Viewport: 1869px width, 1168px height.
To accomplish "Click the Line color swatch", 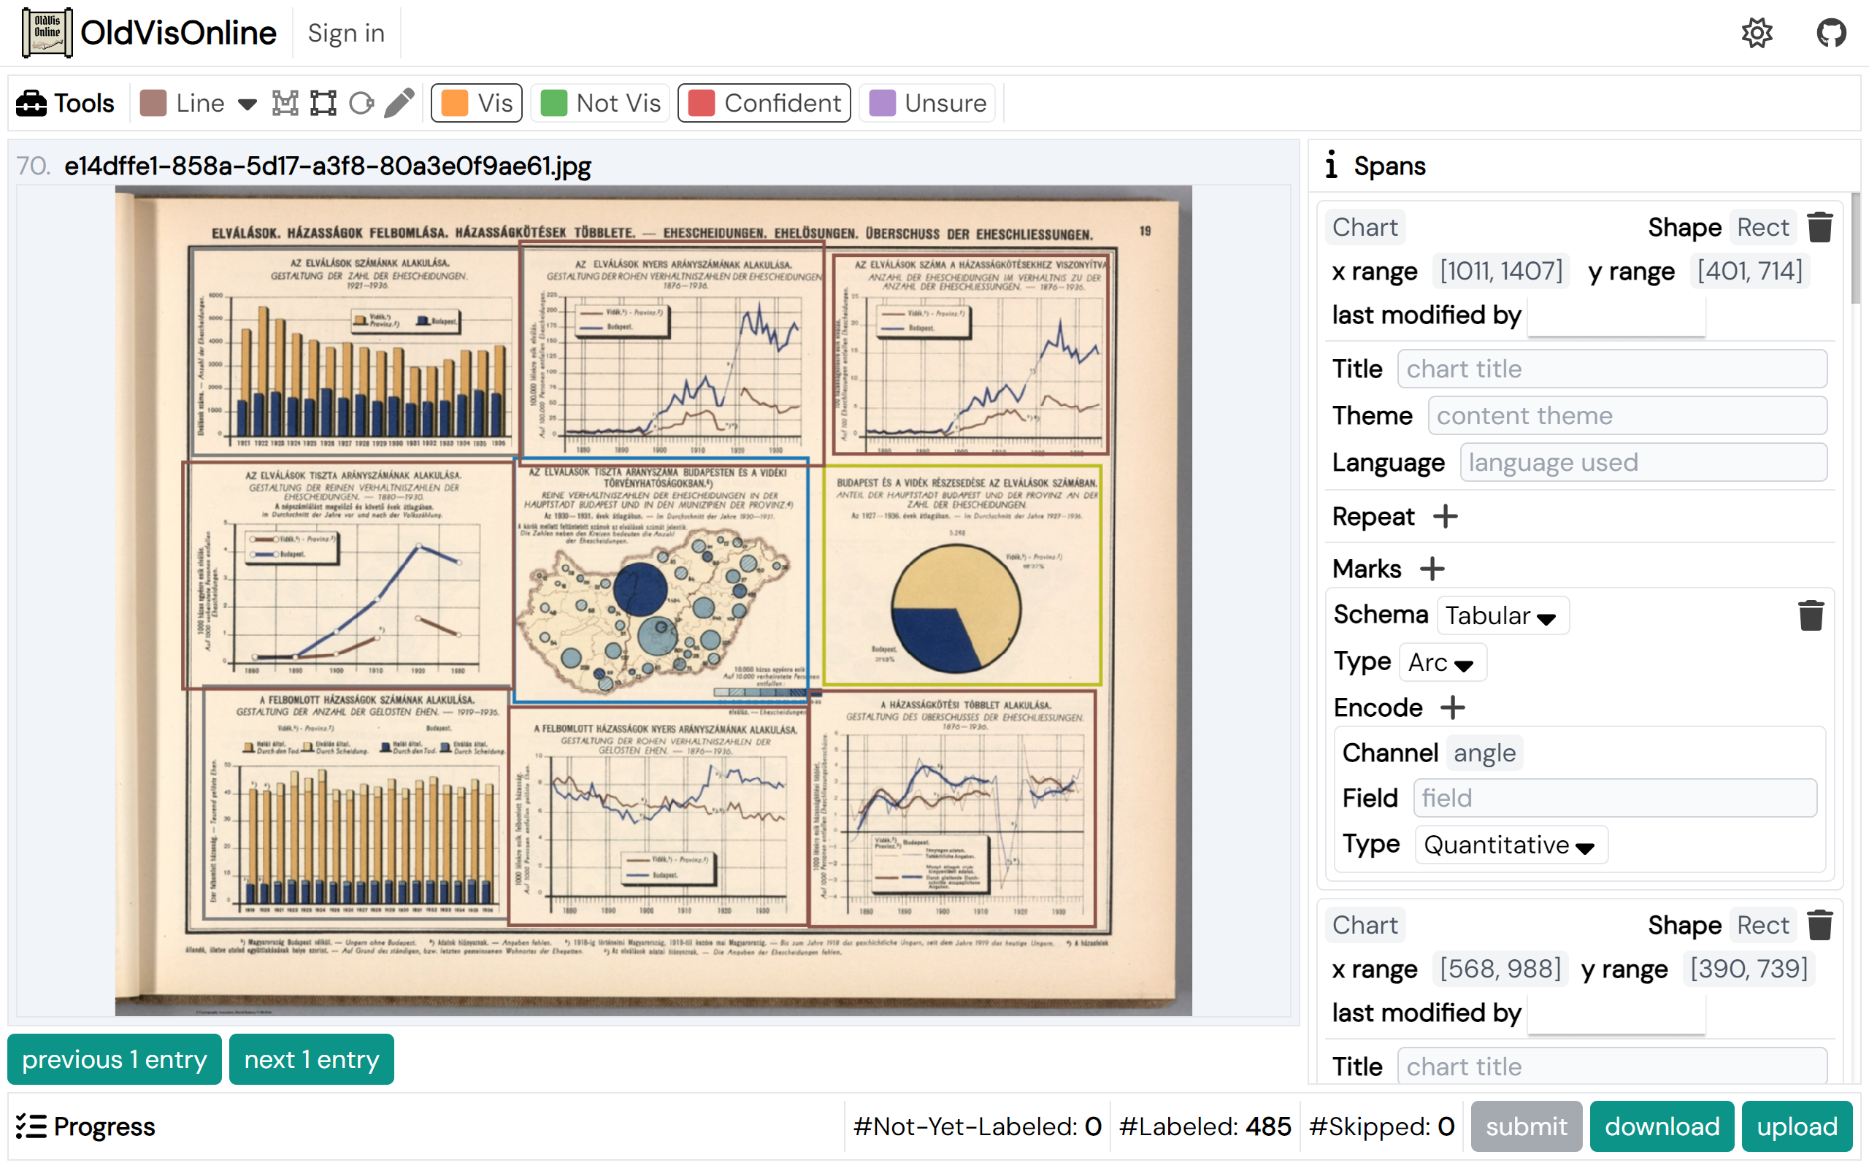I will coord(153,103).
